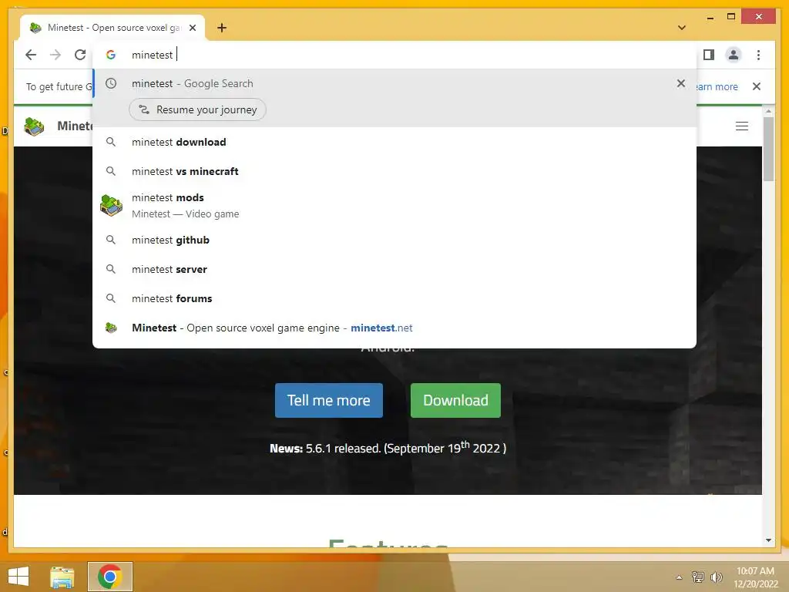
Task: Click the vertical scrollbar thumb
Action: [x=768, y=149]
